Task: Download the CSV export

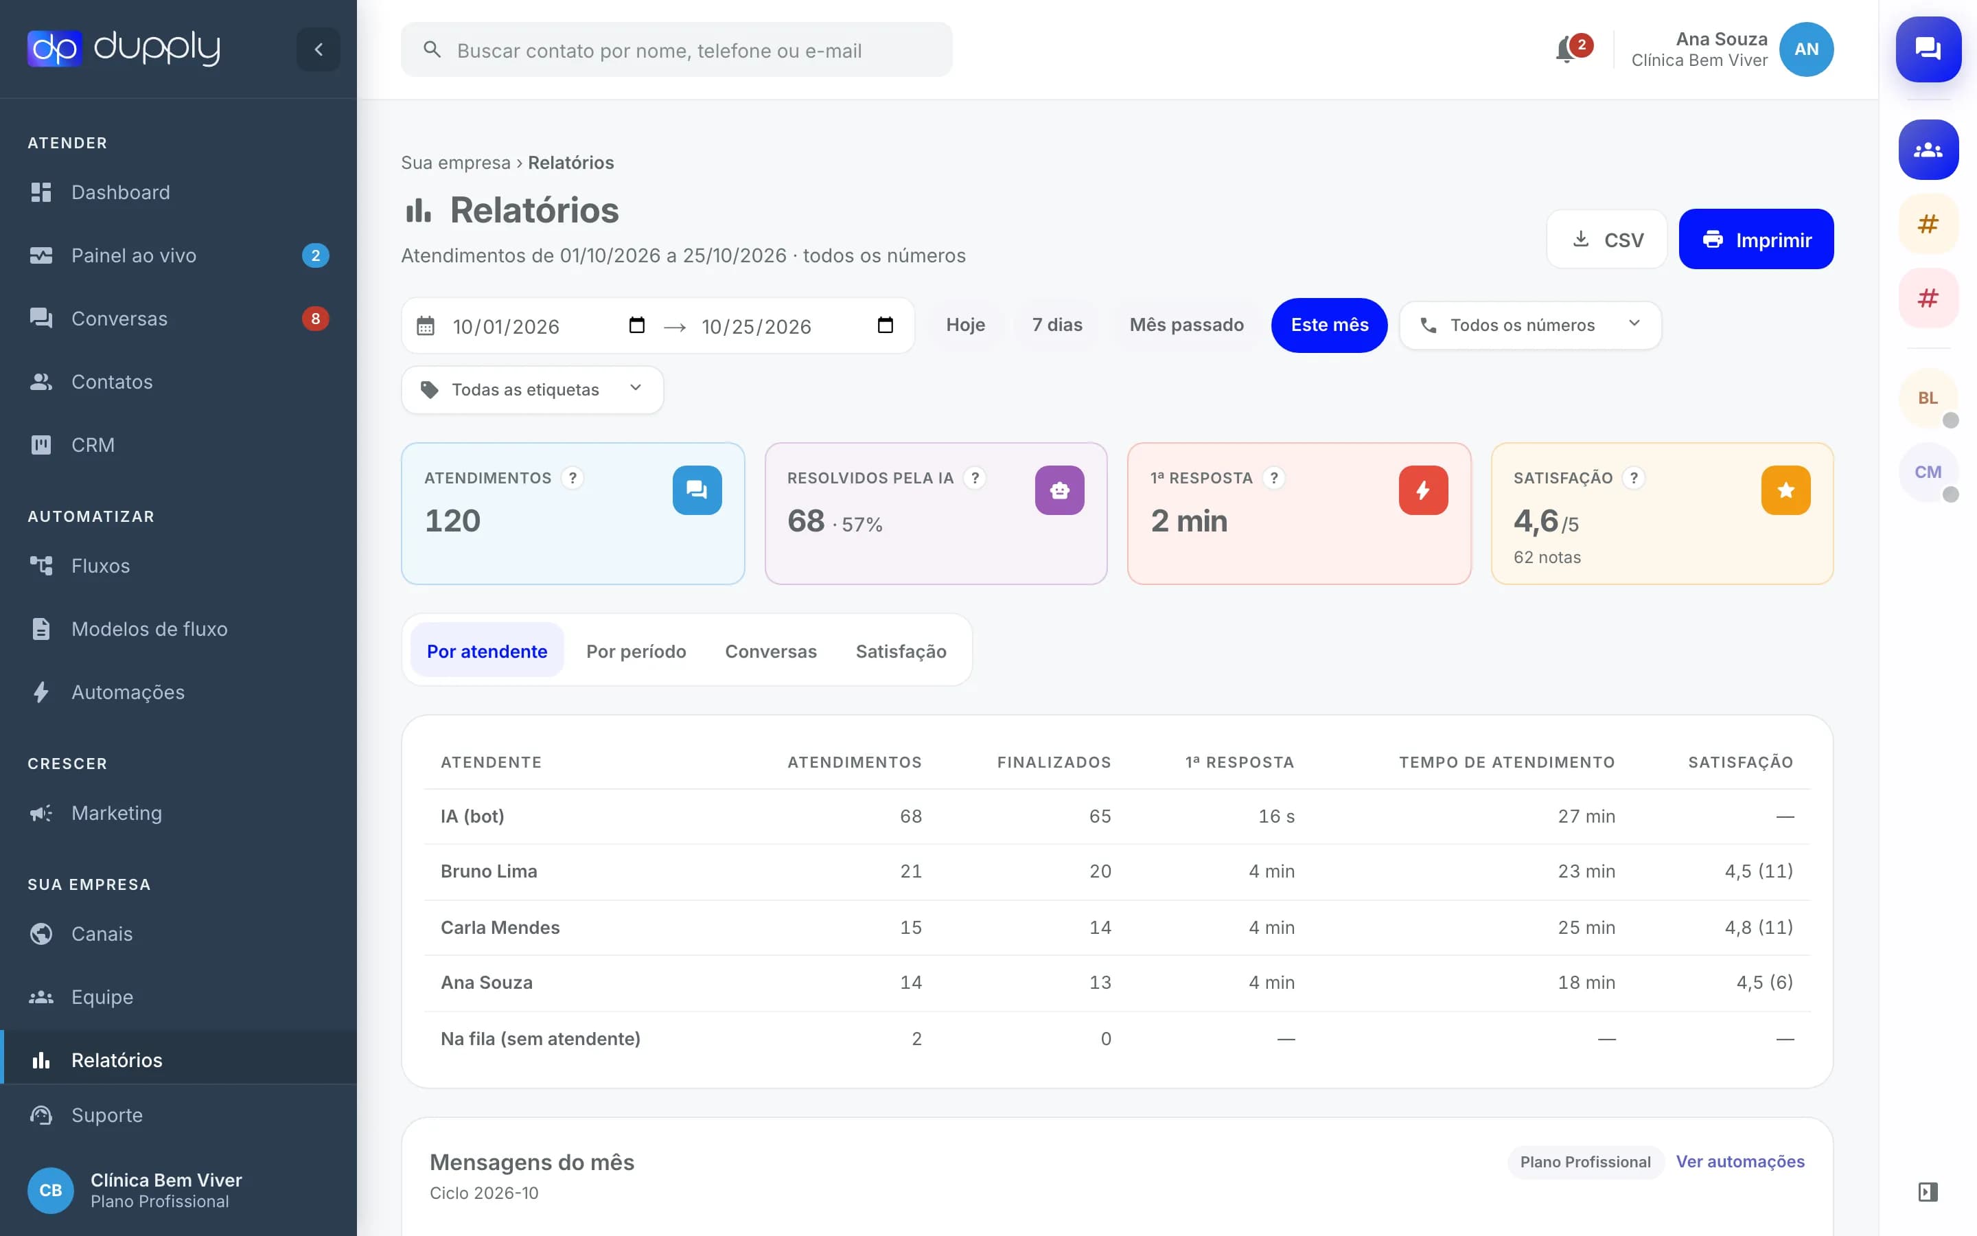Action: 1607,240
